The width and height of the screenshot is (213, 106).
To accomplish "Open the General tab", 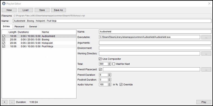I will [33, 26].
